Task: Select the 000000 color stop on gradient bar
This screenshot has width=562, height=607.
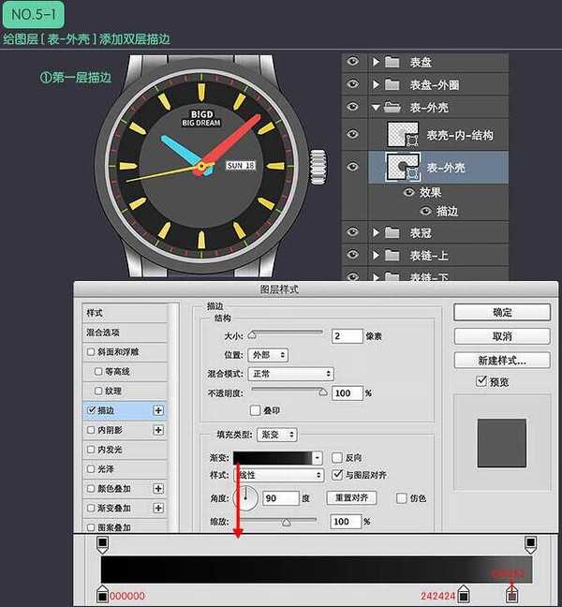Action: click(103, 594)
